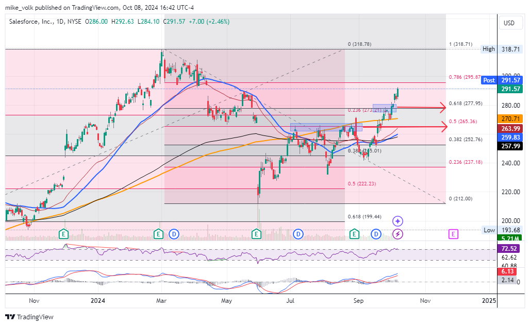Click the dividend D marker above Sep
530x326 pixels.
coord(376,234)
